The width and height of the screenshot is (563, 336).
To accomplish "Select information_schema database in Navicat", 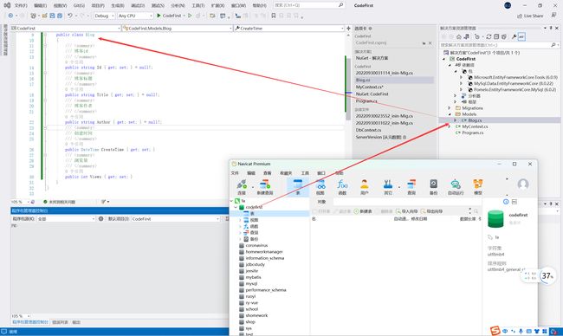I will click(265, 258).
